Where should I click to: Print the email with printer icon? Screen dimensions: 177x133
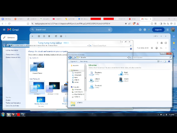[162, 43]
